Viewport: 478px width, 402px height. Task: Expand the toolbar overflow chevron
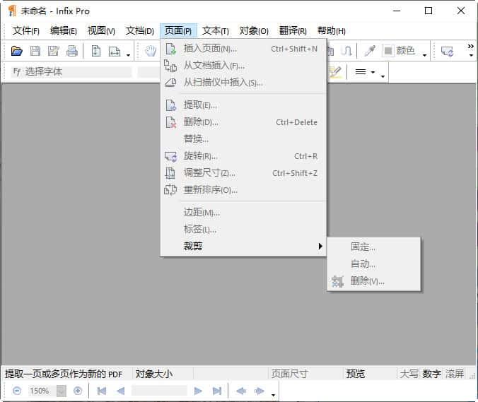click(470, 49)
